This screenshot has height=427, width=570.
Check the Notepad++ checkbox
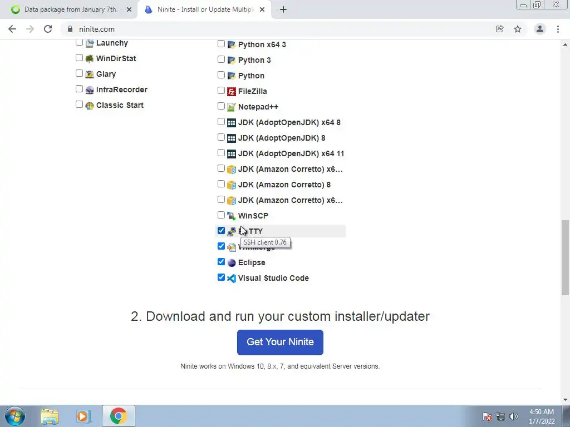(x=221, y=106)
